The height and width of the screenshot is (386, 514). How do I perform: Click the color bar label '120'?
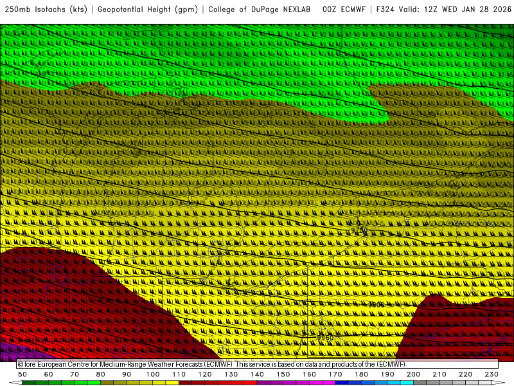205,374
